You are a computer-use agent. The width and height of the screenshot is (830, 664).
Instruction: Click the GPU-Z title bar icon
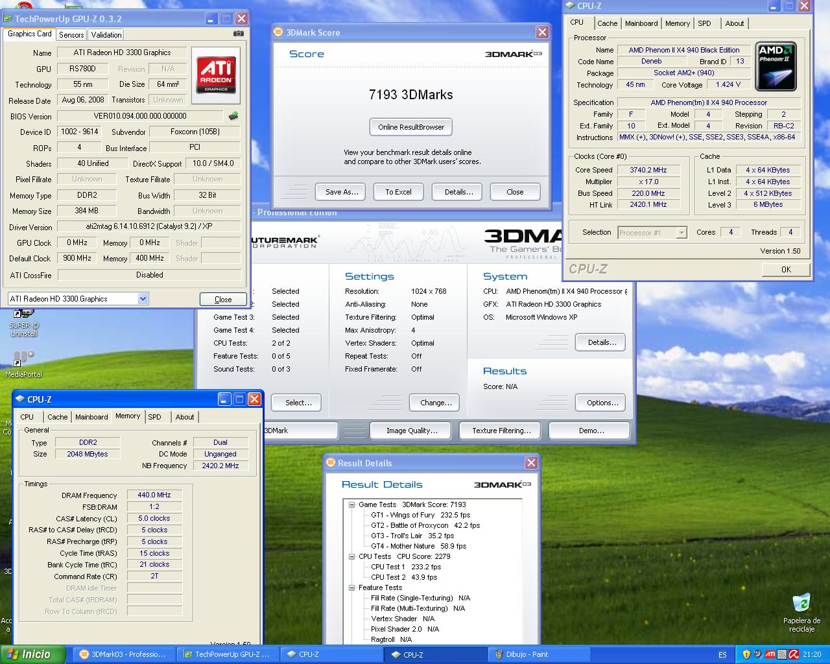8,18
